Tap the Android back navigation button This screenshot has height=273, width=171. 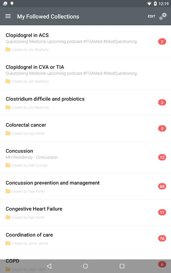(49, 266)
